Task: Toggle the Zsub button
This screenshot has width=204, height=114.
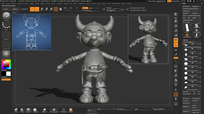Action: (x=91, y=8)
